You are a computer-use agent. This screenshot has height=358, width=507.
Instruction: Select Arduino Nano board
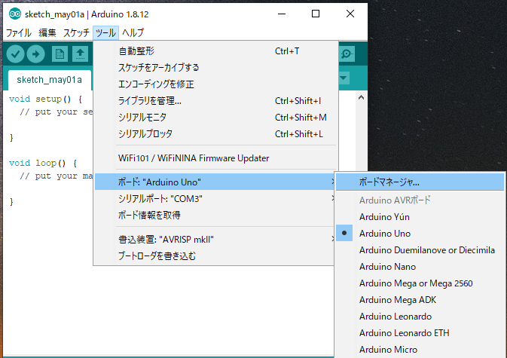pyautogui.click(x=420, y=267)
